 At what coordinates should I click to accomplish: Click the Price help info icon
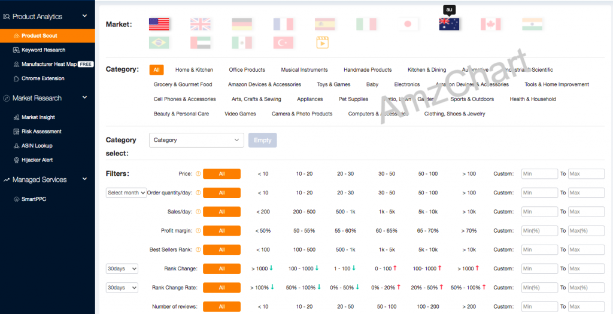[x=198, y=174]
